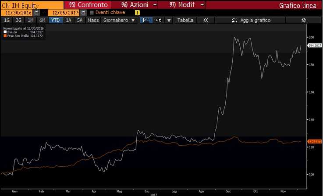This screenshot has width=323, height=196.
Task: Select the line chart type icon
Action: pos(146,20)
